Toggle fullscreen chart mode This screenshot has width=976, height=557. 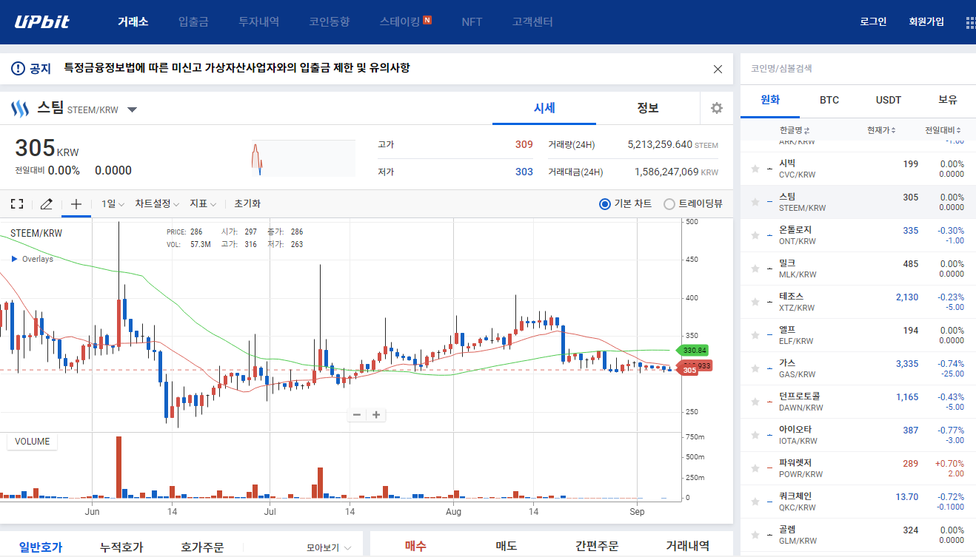(17, 203)
